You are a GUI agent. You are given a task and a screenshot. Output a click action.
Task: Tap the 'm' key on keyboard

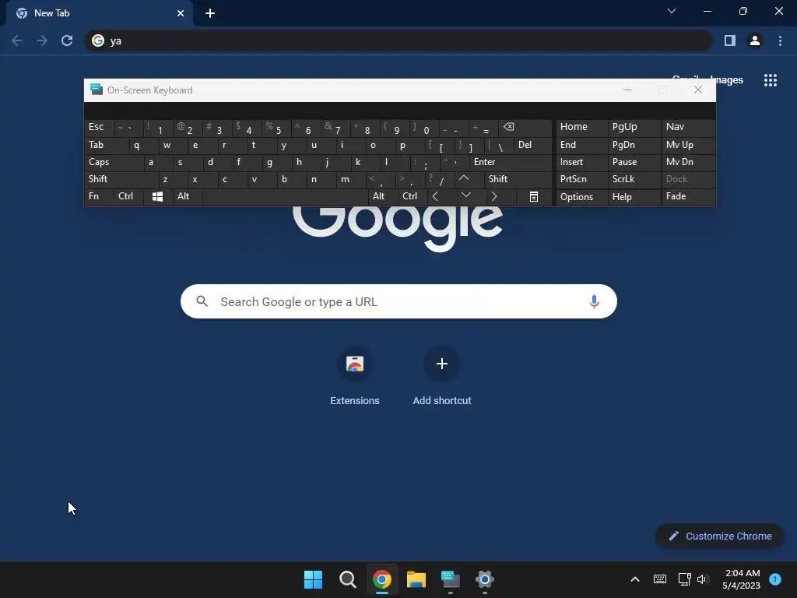(x=351, y=179)
